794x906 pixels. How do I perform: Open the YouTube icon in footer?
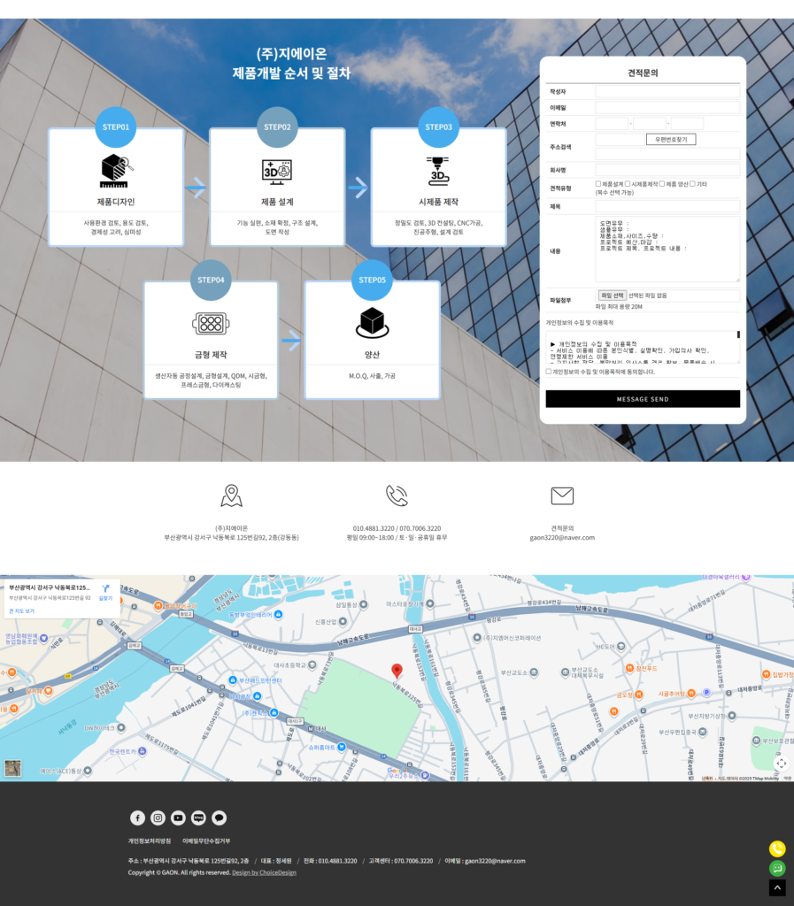pos(178,818)
